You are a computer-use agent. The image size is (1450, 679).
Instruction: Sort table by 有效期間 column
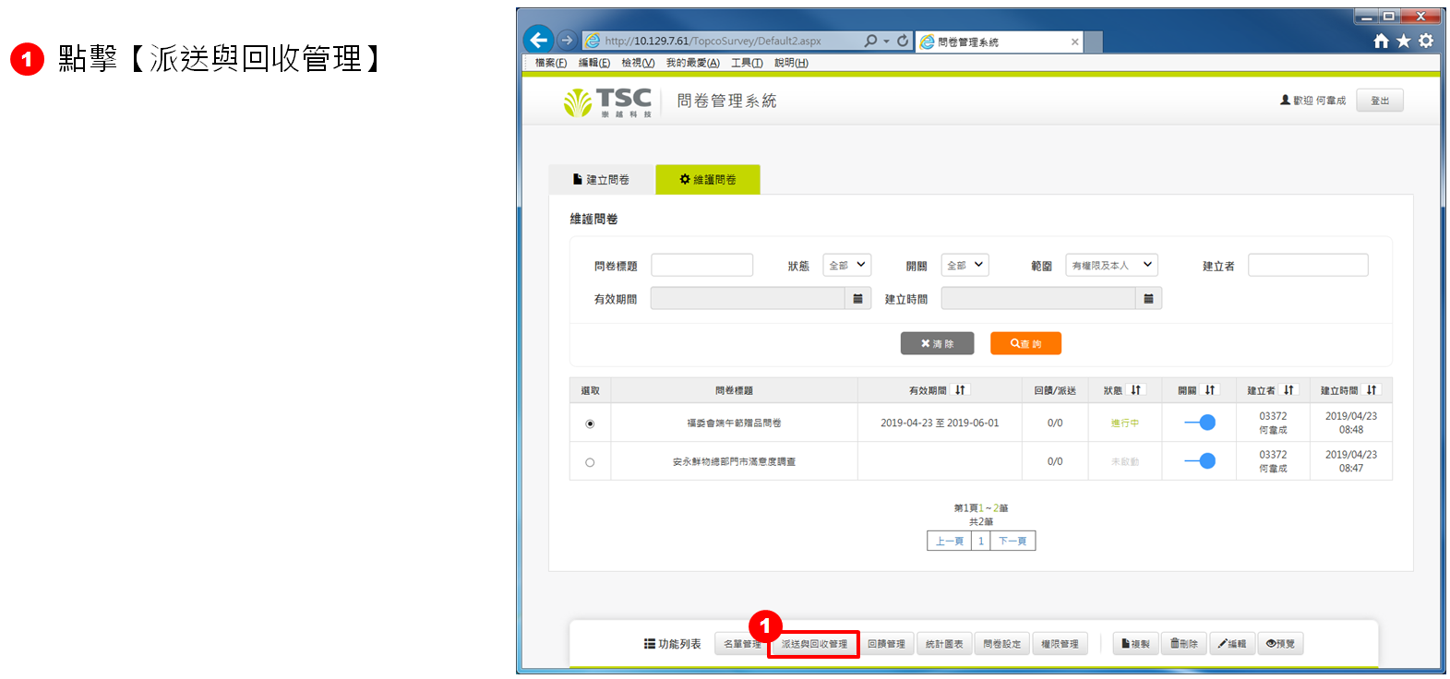pos(960,390)
